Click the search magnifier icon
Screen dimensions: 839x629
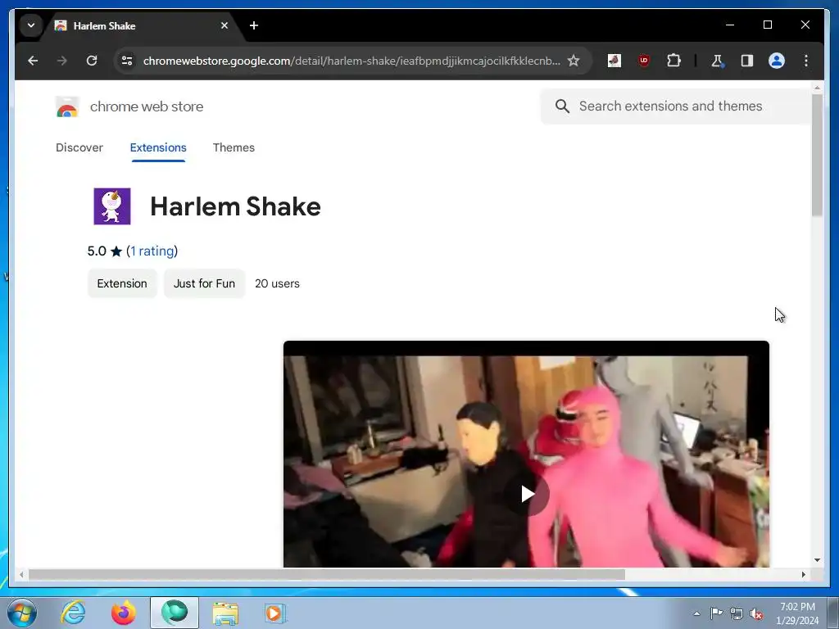pyautogui.click(x=562, y=106)
